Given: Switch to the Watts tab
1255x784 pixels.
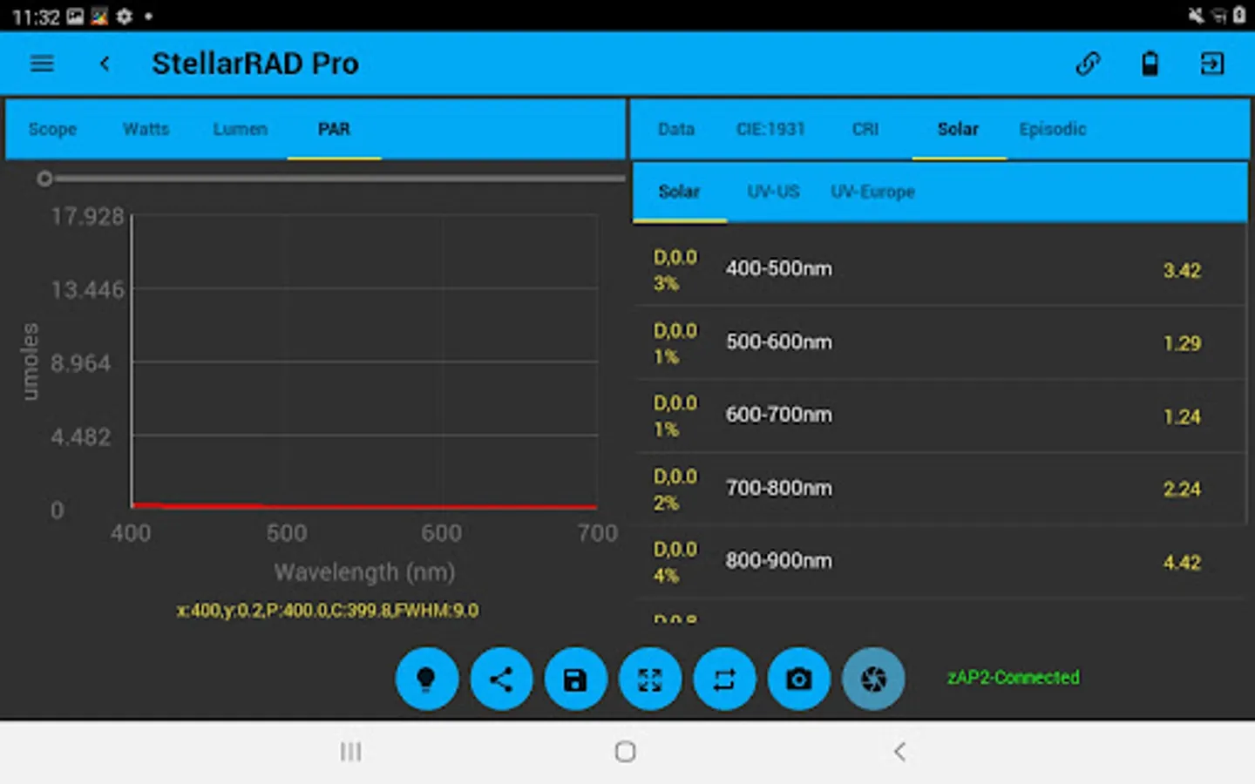Looking at the screenshot, I should pos(146,129).
